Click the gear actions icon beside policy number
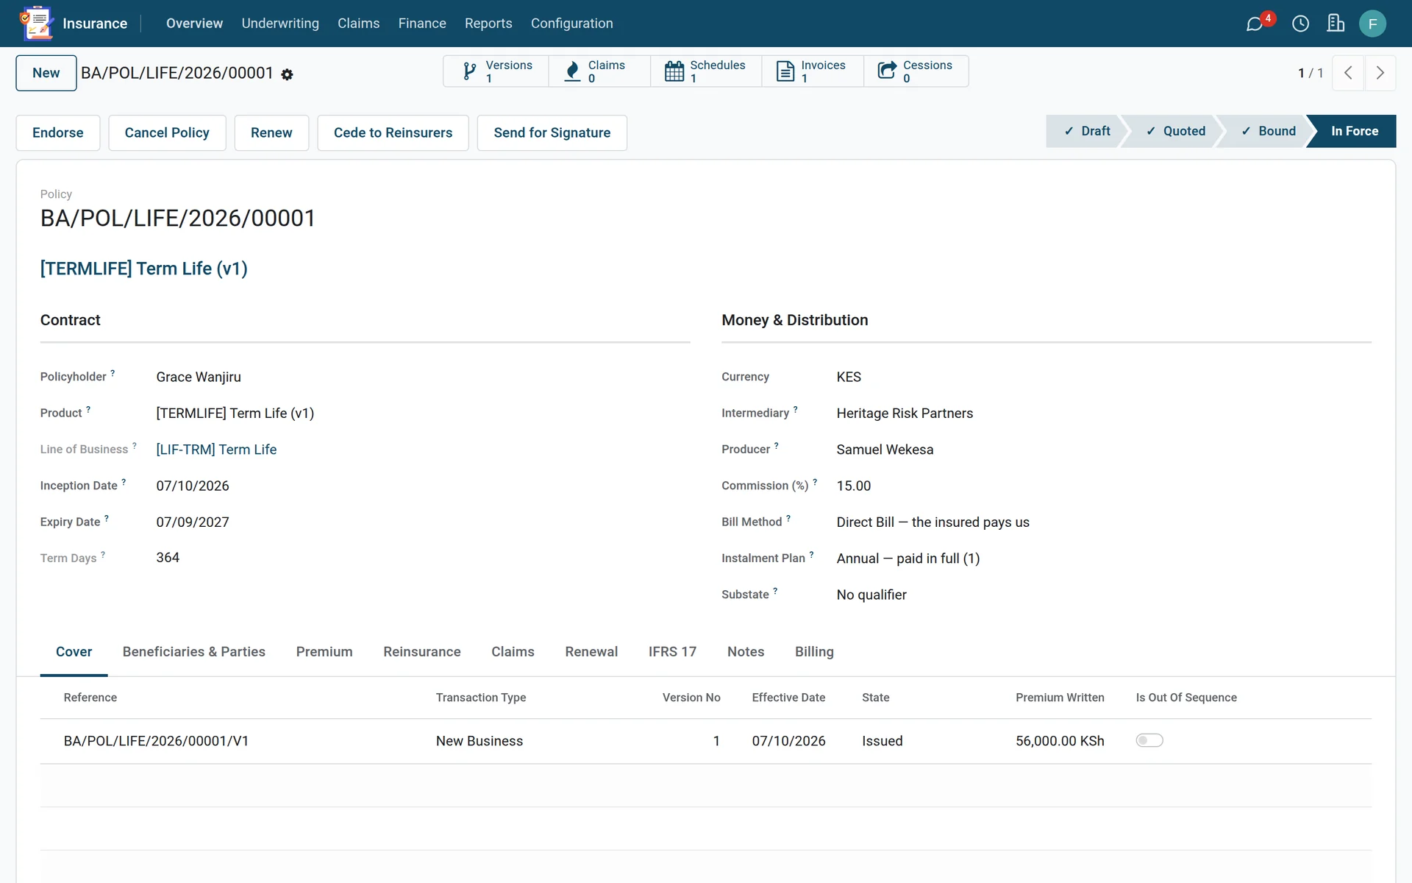Screen dimensions: 1412x883 pyautogui.click(x=287, y=74)
